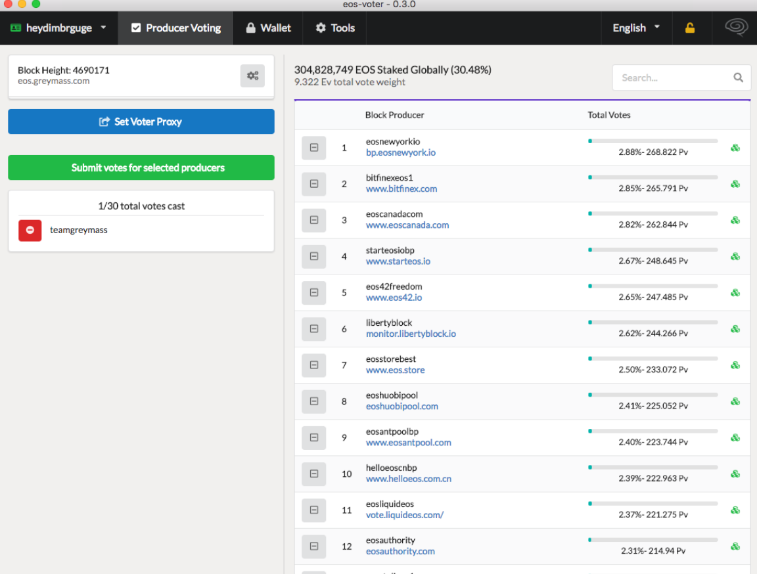Click the Set Voter Proxy button
This screenshot has height=574, width=757.
pyautogui.click(x=141, y=121)
